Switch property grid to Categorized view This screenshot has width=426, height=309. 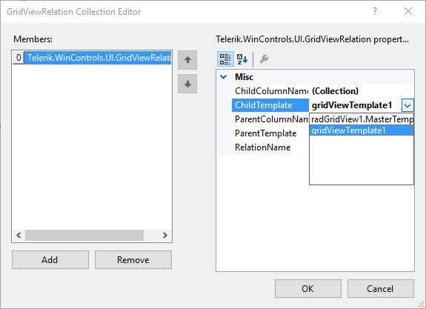(225, 59)
